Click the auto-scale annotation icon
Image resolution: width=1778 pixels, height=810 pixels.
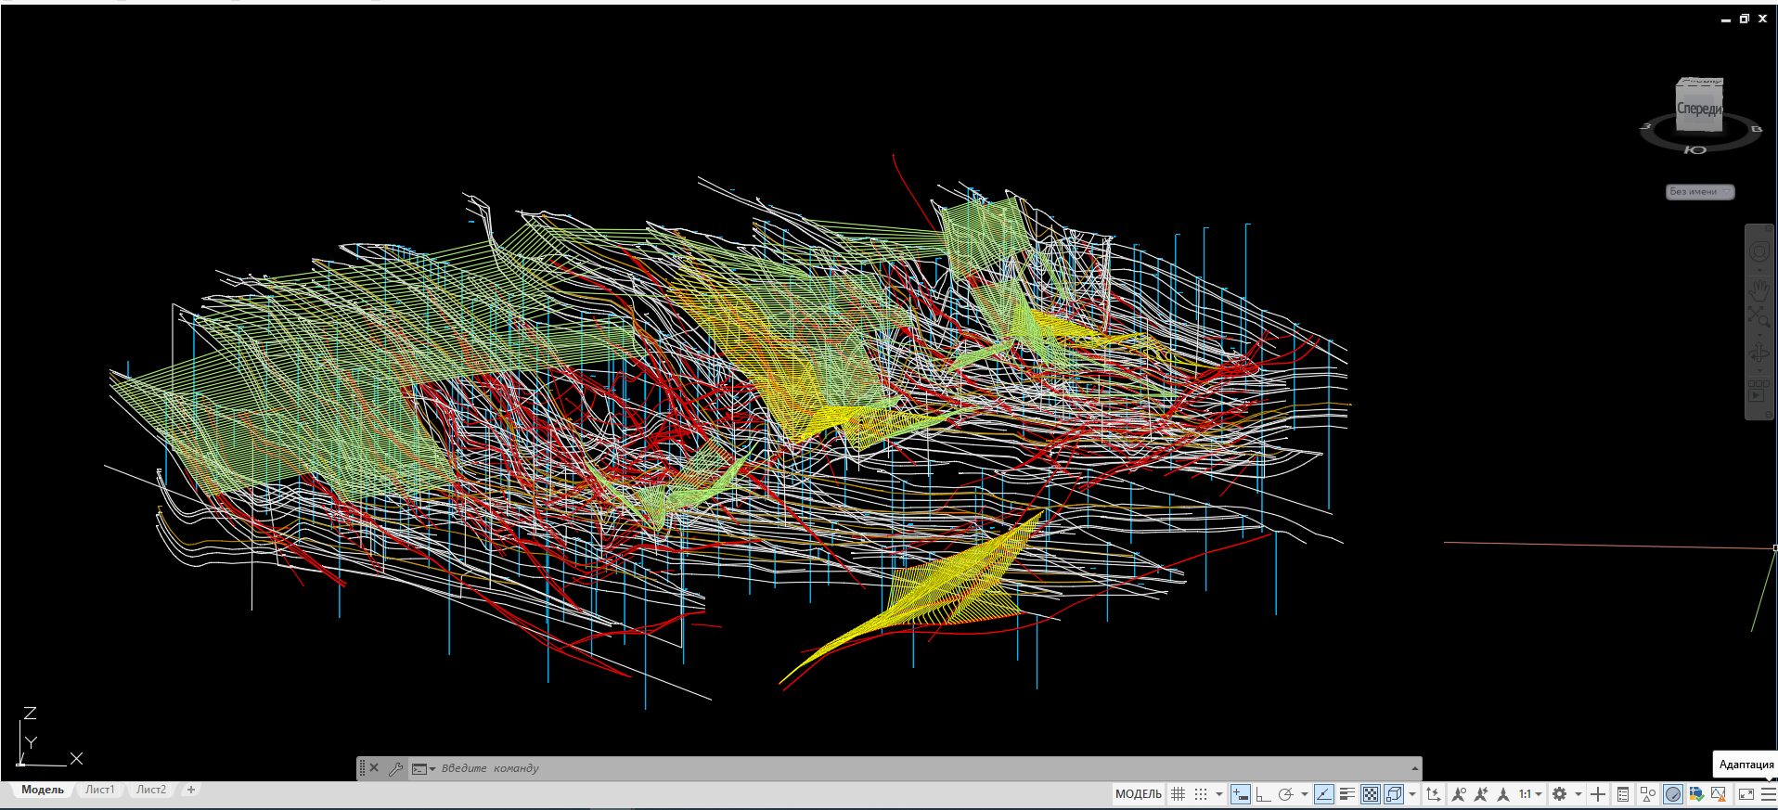pyautogui.click(x=1481, y=794)
